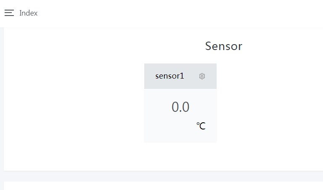Image resolution: width=323 pixels, height=190 pixels.
Task: Click the sensor1 name label
Action: [169, 76]
